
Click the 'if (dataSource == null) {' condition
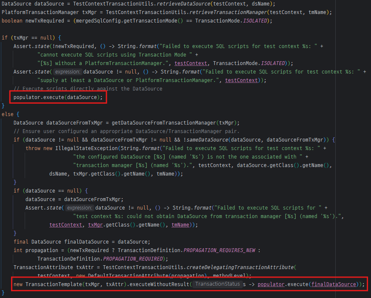coord(51,191)
